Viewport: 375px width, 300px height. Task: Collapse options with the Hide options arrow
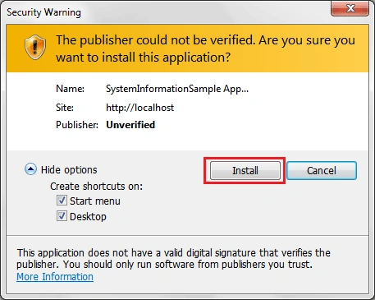(30, 169)
